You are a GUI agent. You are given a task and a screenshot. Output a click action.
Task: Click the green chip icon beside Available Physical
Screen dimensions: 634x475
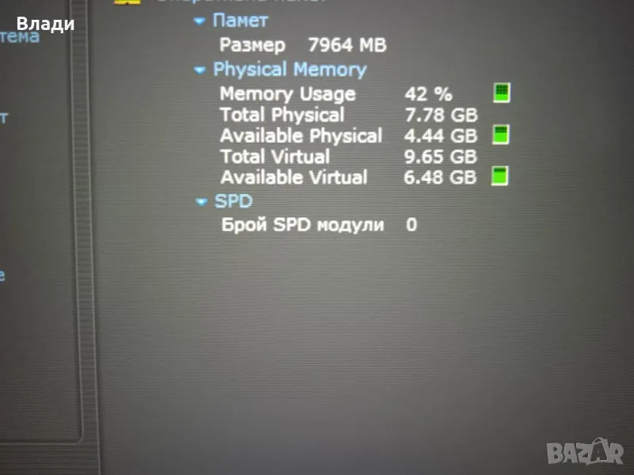point(501,135)
